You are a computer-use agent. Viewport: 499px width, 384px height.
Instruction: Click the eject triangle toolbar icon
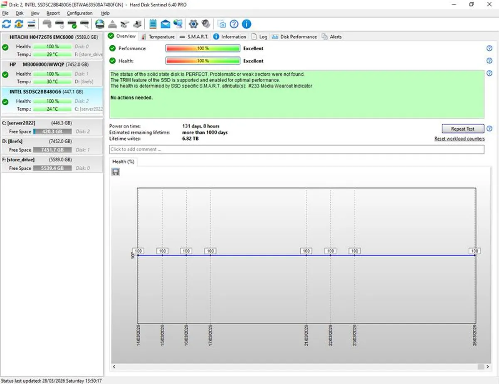tap(112, 24)
